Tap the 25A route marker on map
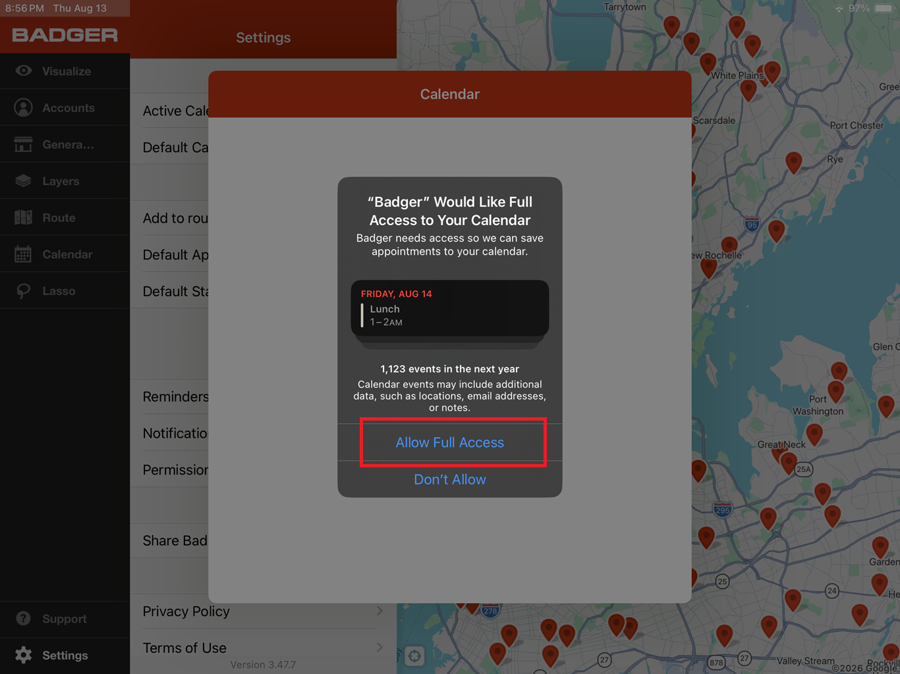Image resolution: width=900 pixels, height=674 pixels. [x=804, y=469]
